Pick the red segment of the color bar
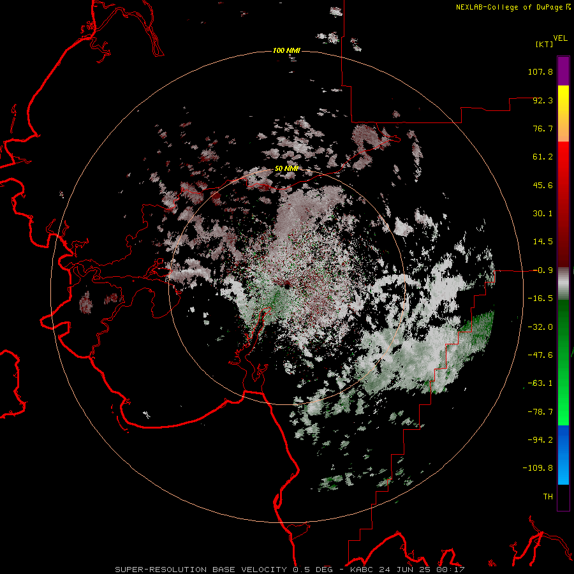The width and height of the screenshot is (574, 574). click(x=563, y=204)
